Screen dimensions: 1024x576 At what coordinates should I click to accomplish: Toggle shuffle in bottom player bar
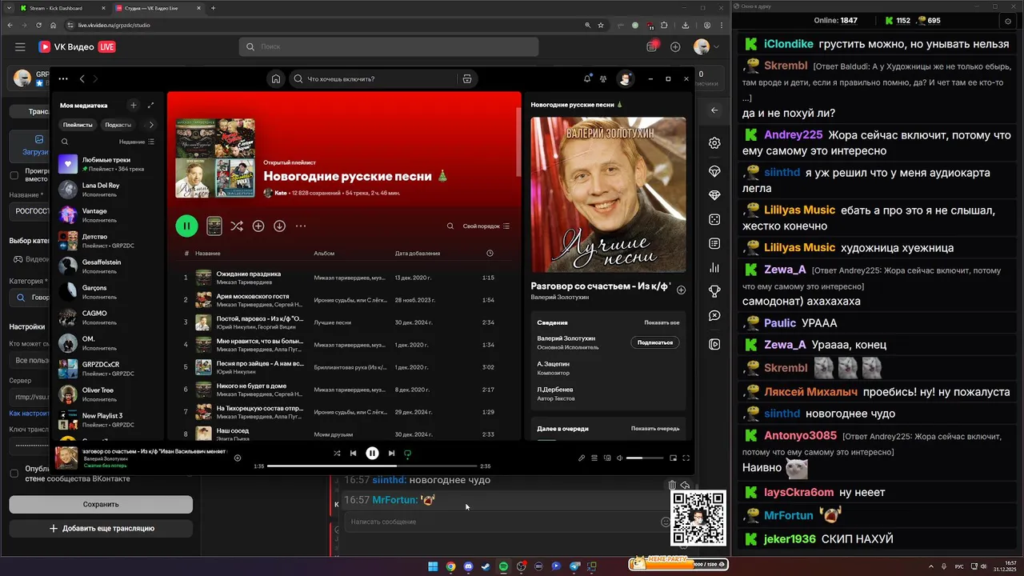[337, 453]
